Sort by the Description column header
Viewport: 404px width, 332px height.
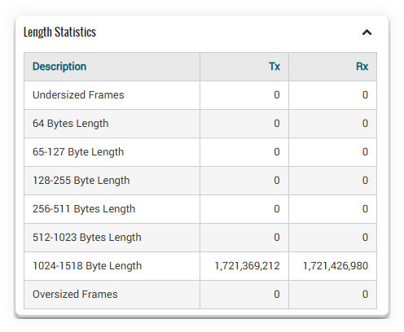pos(59,67)
